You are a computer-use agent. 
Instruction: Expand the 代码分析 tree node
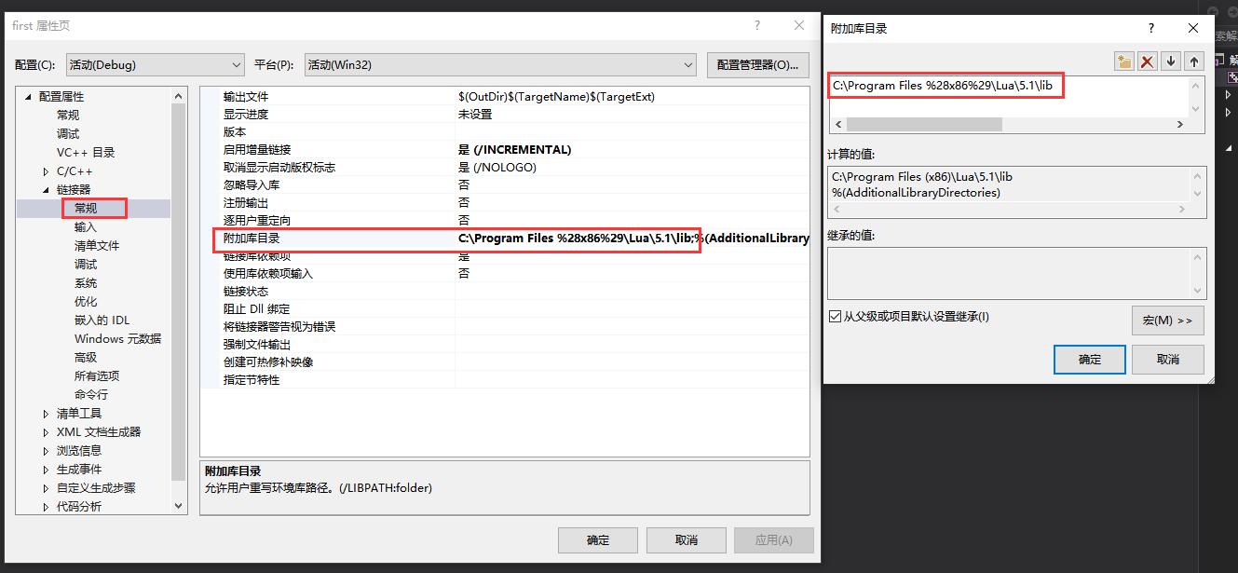47,507
